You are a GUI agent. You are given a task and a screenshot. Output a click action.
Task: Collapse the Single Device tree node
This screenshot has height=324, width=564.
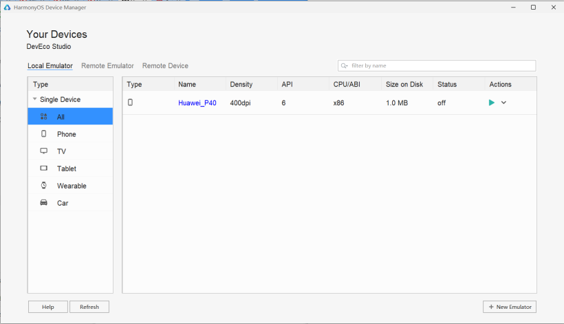35,99
